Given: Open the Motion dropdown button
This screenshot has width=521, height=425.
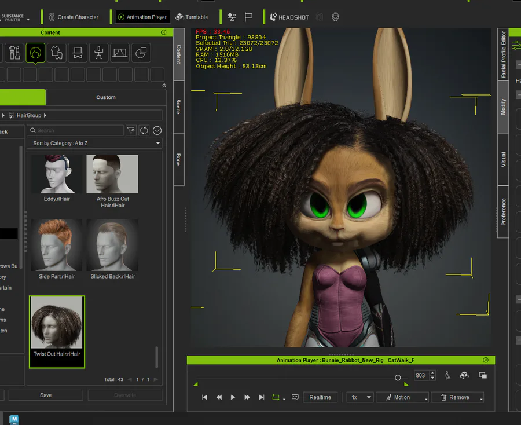Looking at the screenshot, I should (x=402, y=397).
